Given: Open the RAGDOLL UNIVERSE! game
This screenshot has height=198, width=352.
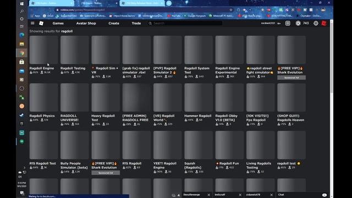Looking at the screenshot, I should pos(75,97).
